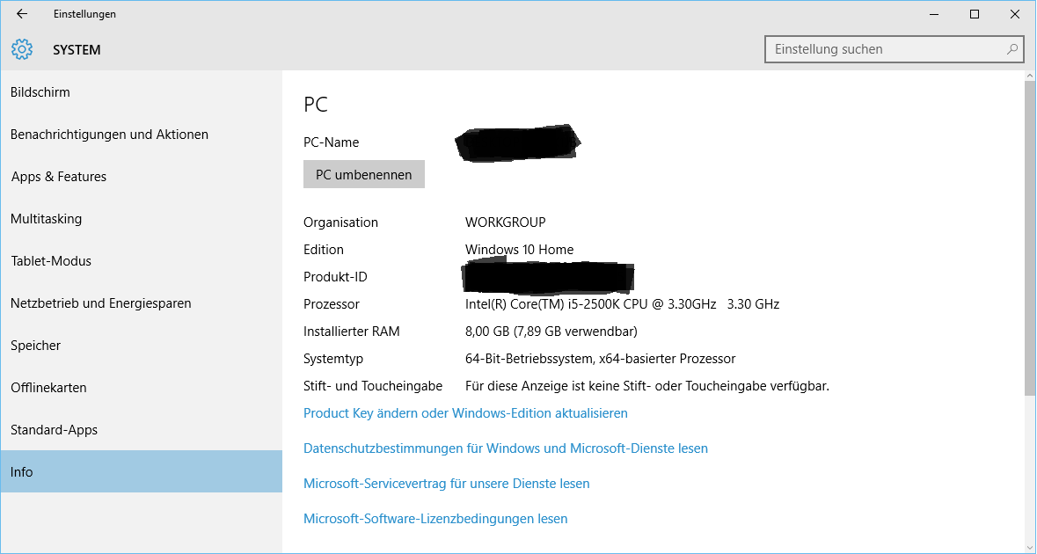Click the 'PC-Name' label
Image resolution: width=1037 pixels, height=554 pixels.
[332, 142]
